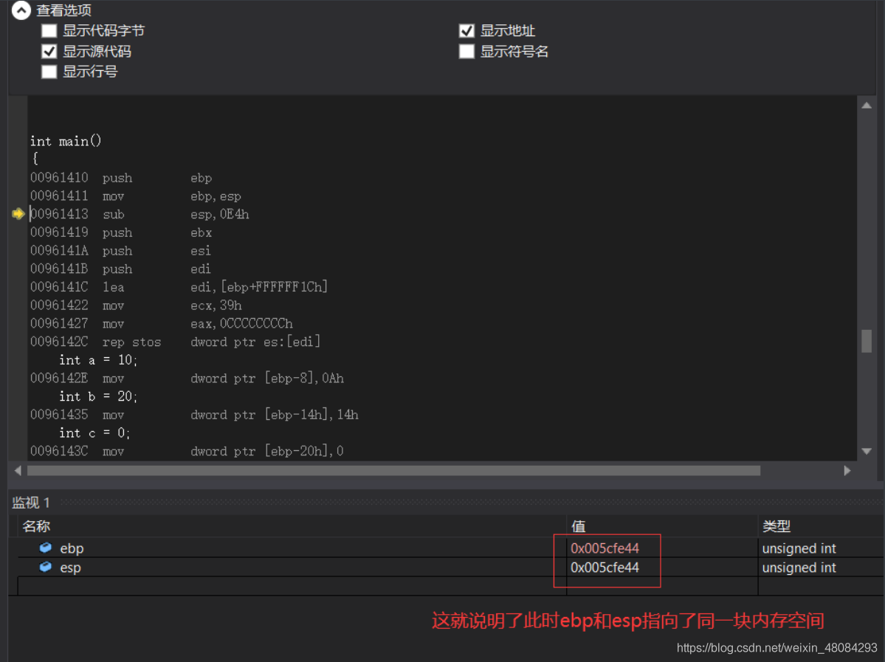
Task: Click the yellow current-instruction arrow
Action: click(x=18, y=213)
